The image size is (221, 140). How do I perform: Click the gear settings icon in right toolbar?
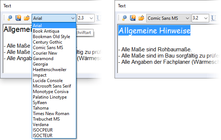(x=124, y=18)
